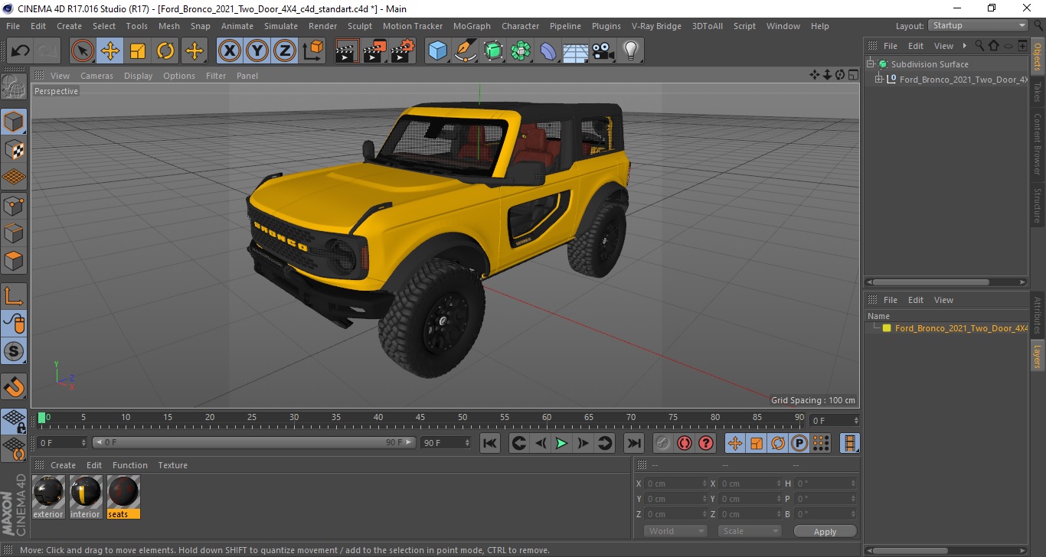This screenshot has height=557, width=1046.
Task: Switch to Points mode
Action: click(x=14, y=205)
